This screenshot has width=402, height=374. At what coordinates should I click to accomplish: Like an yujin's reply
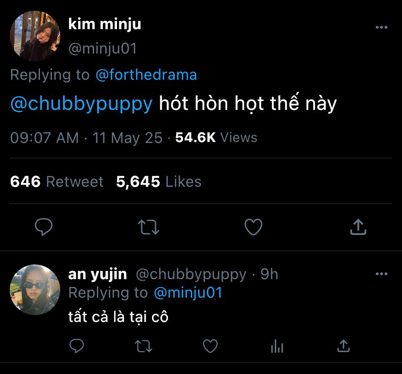coord(210,346)
